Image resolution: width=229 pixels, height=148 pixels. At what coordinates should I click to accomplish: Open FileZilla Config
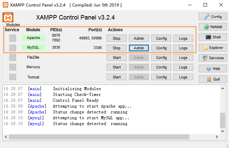tap(161, 58)
